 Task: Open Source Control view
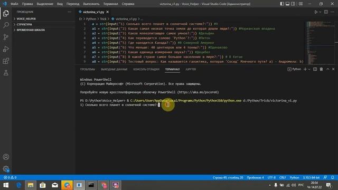tap(6, 37)
